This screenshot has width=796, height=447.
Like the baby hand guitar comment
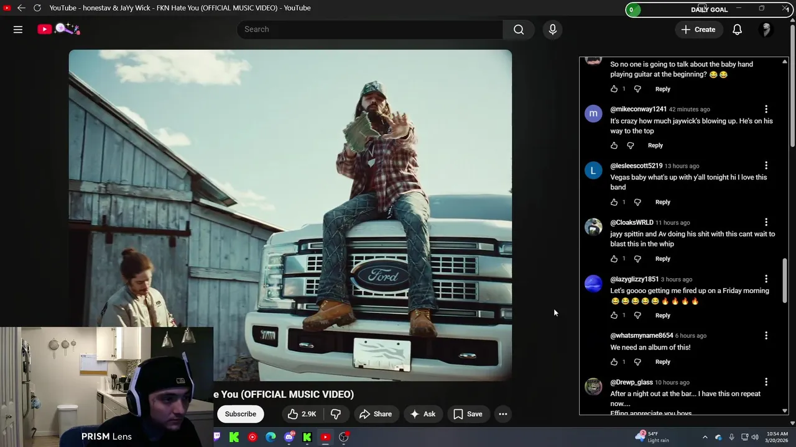click(x=614, y=89)
